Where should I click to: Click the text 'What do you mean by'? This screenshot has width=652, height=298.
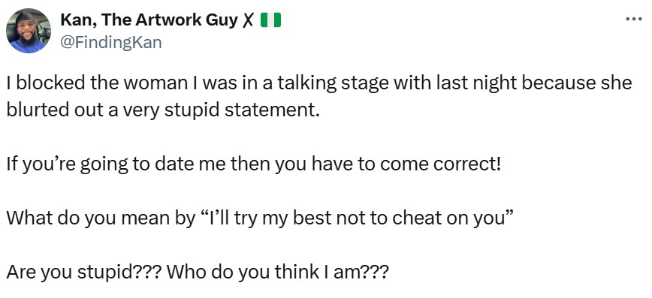coord(100,219)
